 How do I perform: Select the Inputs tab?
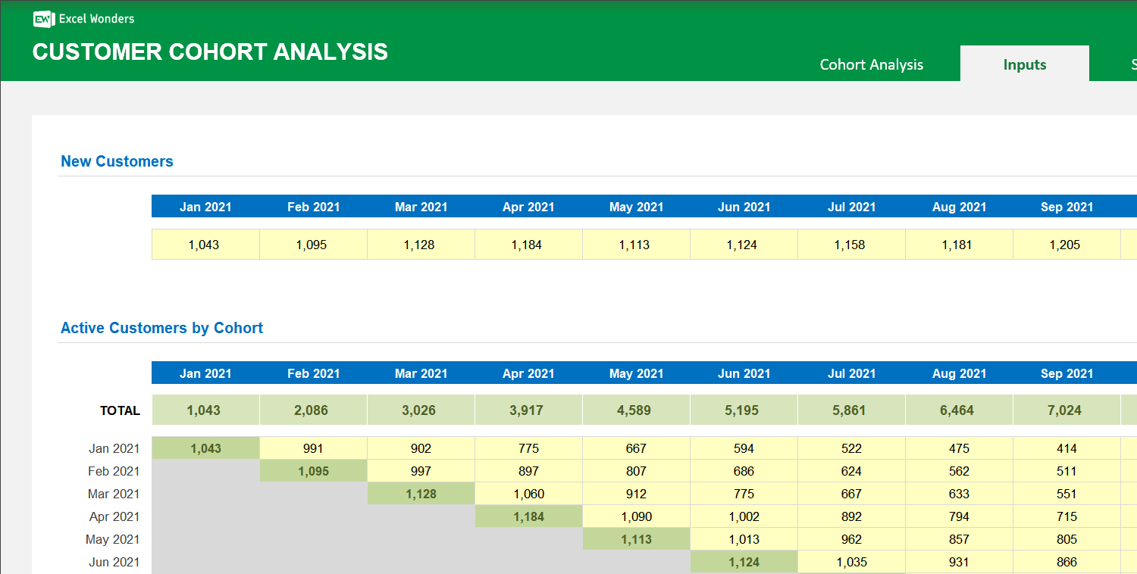point(1024,64)
